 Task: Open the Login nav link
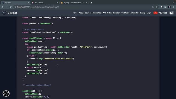(149, 13)
